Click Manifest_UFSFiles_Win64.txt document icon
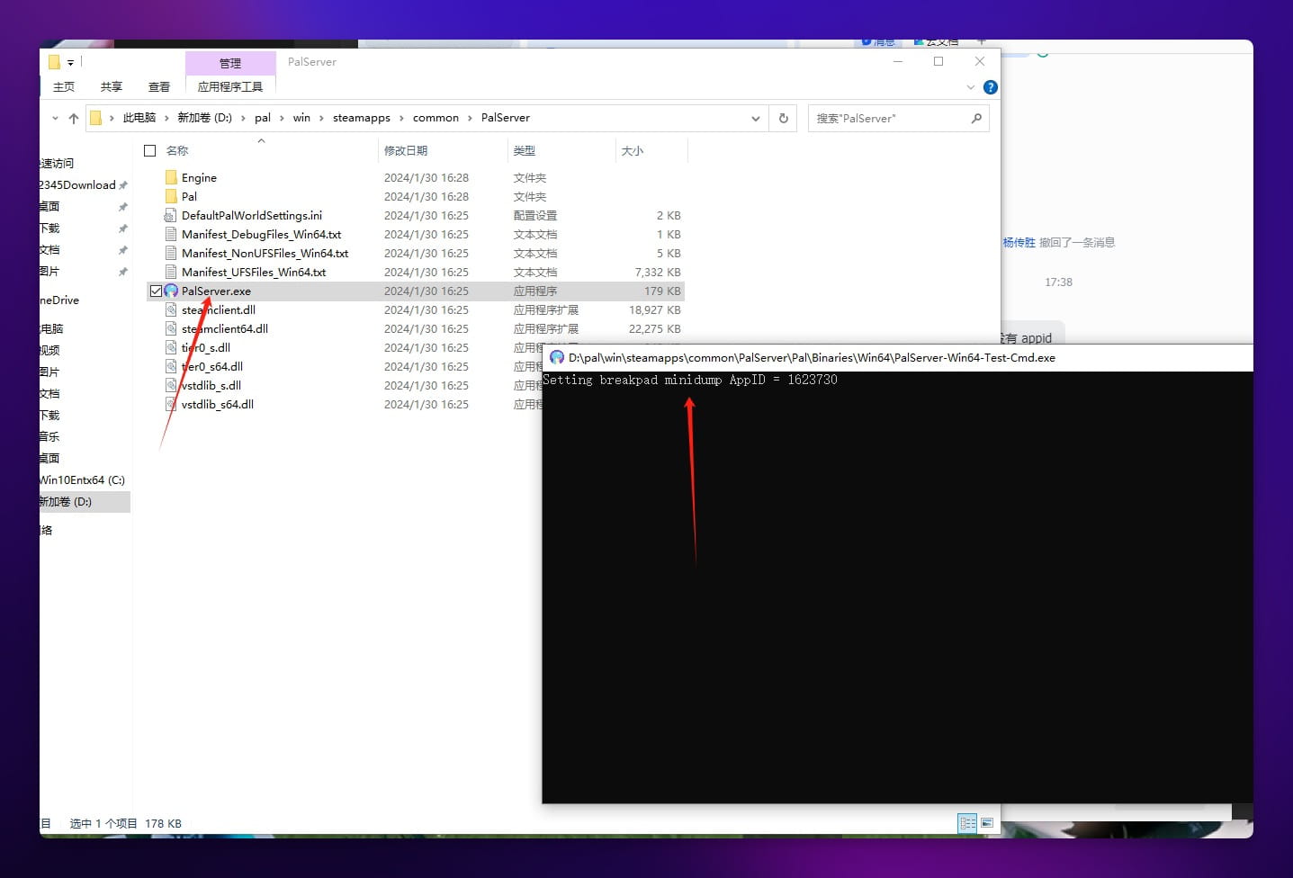1293x878 pixels. pos(171,273)
